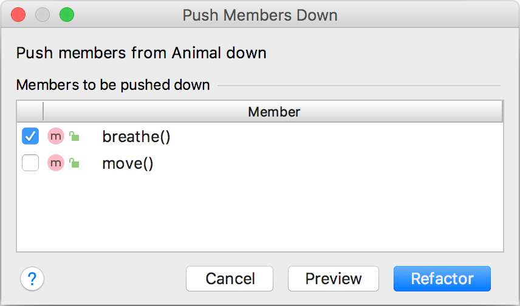The height and width of the screenshot is (306, 520).
Task: Select the breathe() row by its name
Action: click(x=136, y=137)
